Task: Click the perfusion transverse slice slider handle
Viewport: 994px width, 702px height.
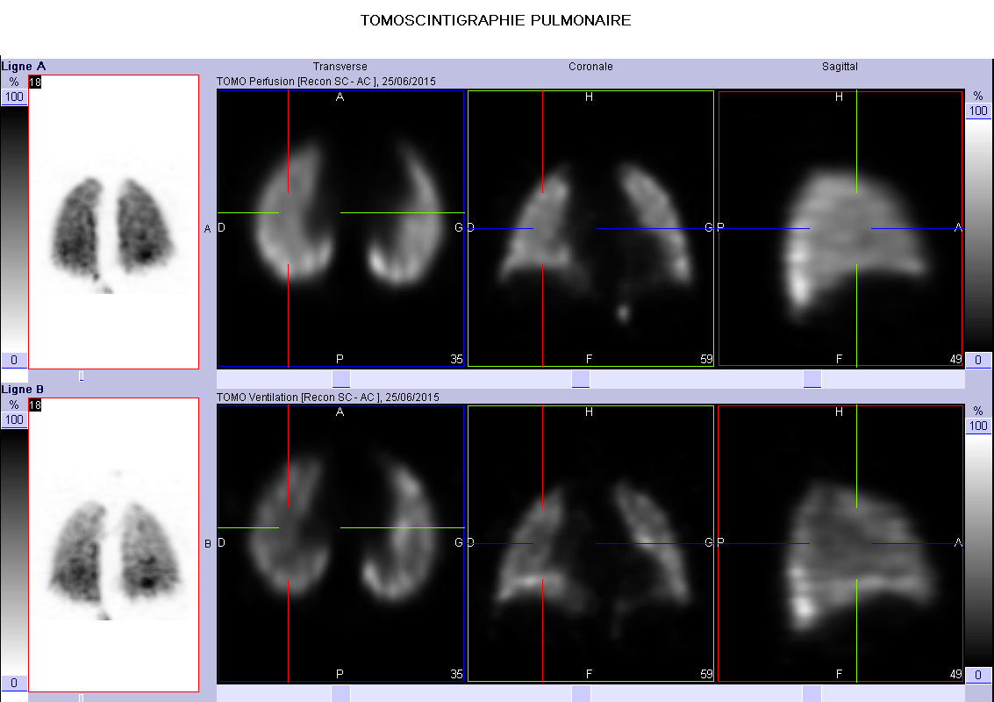Action: point(341,379)
